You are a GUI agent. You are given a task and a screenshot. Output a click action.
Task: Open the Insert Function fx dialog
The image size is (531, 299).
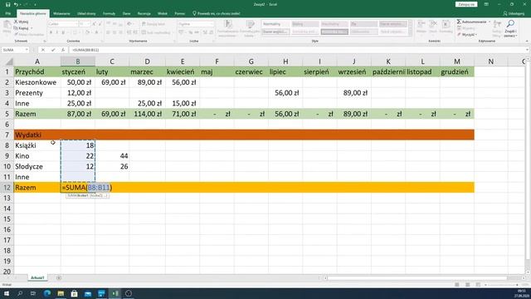pyautogui.click(x=63, y=50)
